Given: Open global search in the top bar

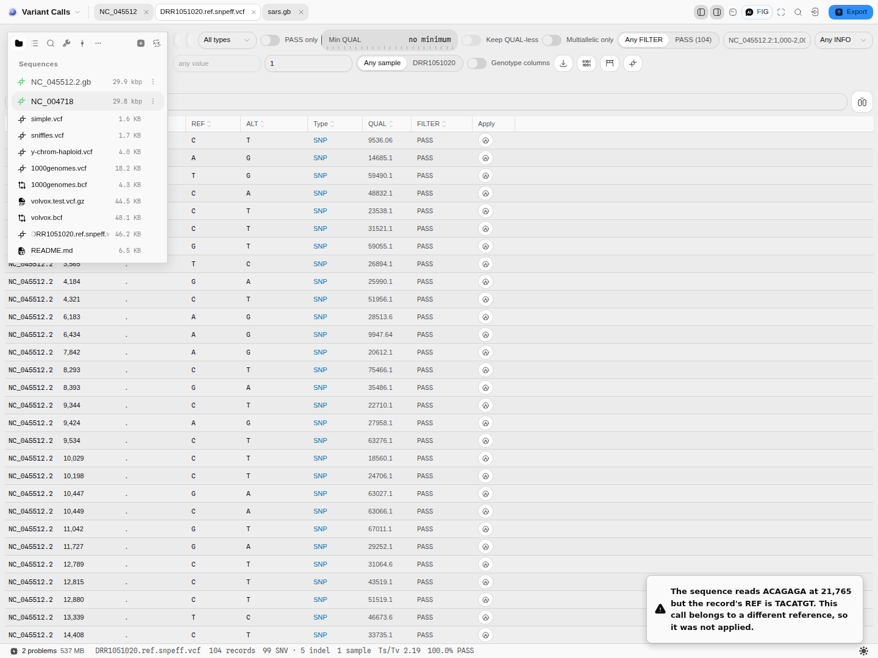Looking at the screenshot, I should 798,12.
